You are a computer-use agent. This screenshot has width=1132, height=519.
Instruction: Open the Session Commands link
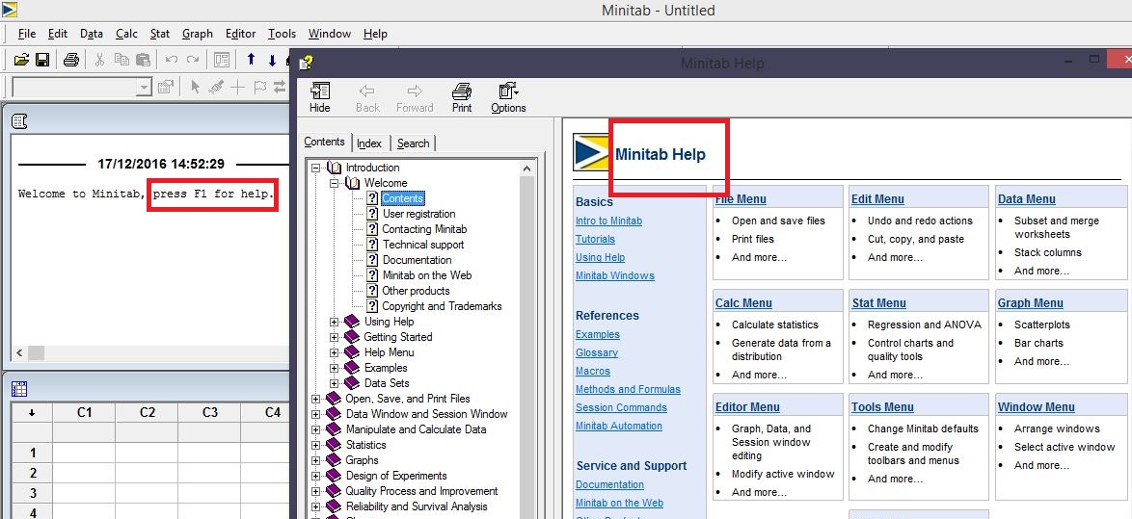point(621,407)
